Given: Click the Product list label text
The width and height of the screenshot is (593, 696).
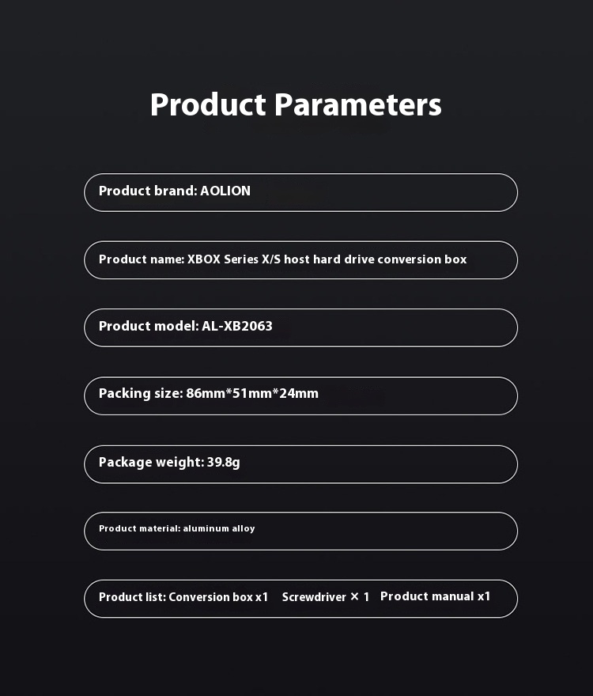Looking at the screenshot, I should pos(132,597).
